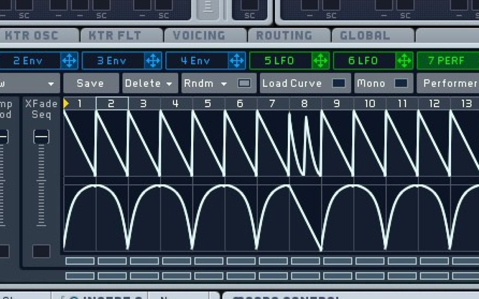
Task: Open the 5 LFO modulation page
Action: [x=279, y=61]
